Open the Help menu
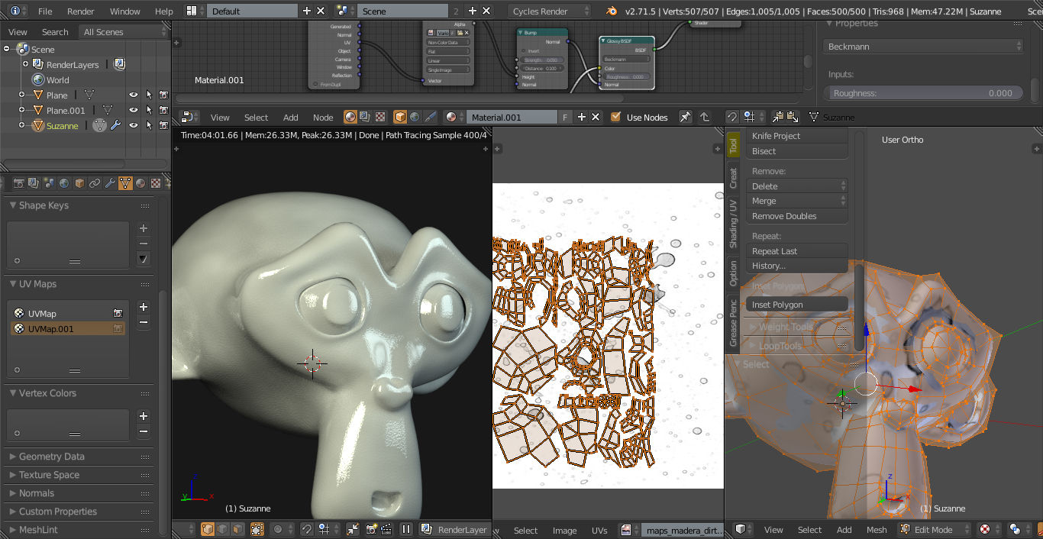The width and height of the screenshot is (1043, 539). pyautogui.click(x=164, y=11)
